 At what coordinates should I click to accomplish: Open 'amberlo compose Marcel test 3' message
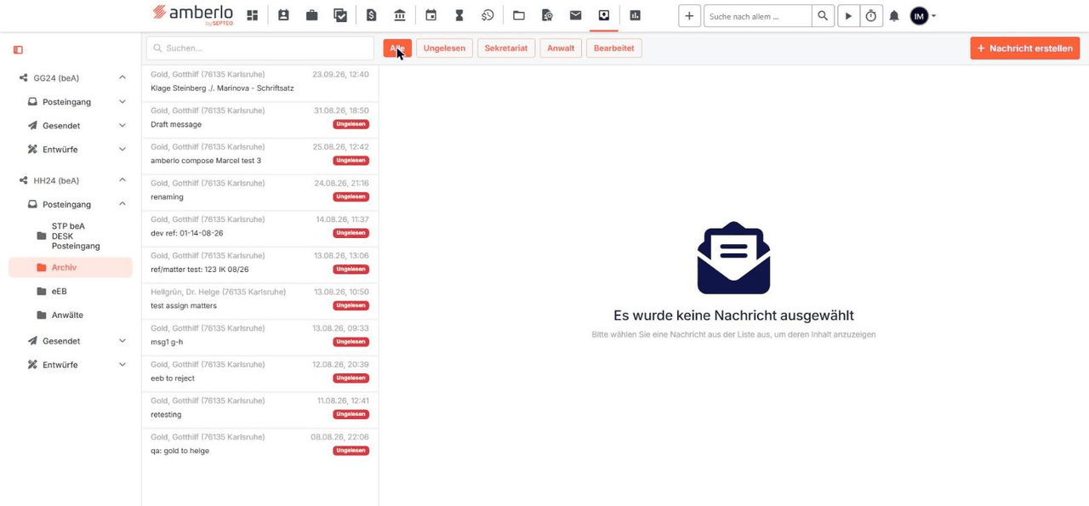click(x=259, y=156)
